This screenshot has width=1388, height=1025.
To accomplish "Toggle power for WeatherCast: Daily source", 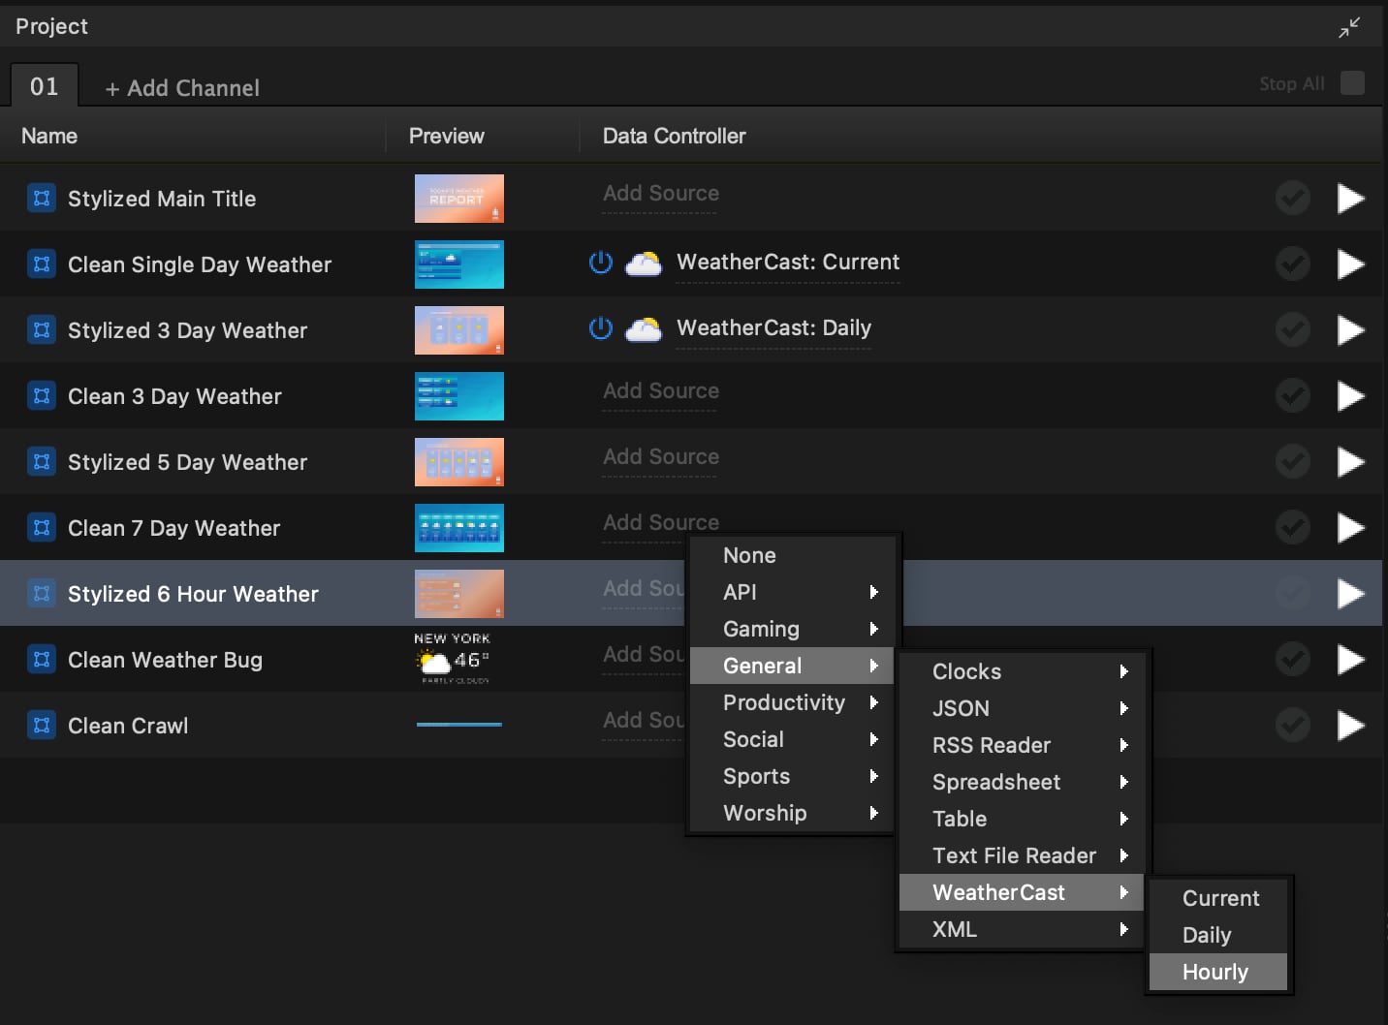I will click(601, 328).
